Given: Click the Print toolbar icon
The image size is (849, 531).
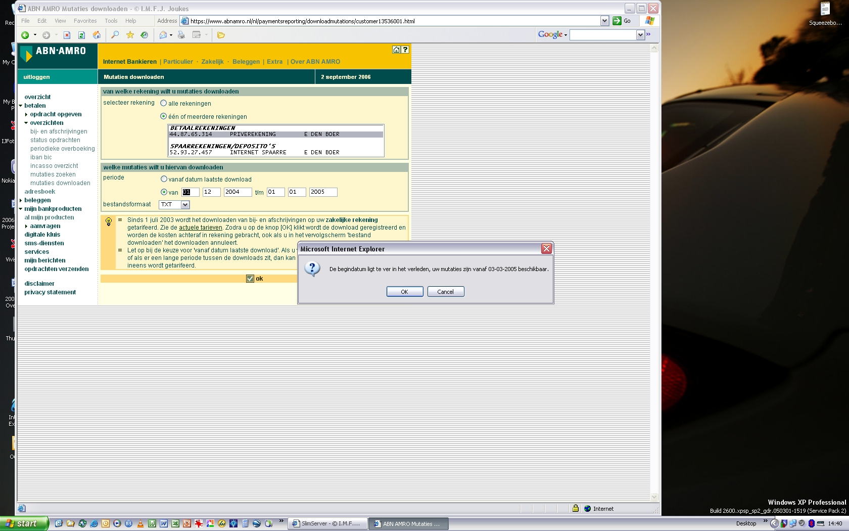Looking at the screenshot, I should [181, 35].
